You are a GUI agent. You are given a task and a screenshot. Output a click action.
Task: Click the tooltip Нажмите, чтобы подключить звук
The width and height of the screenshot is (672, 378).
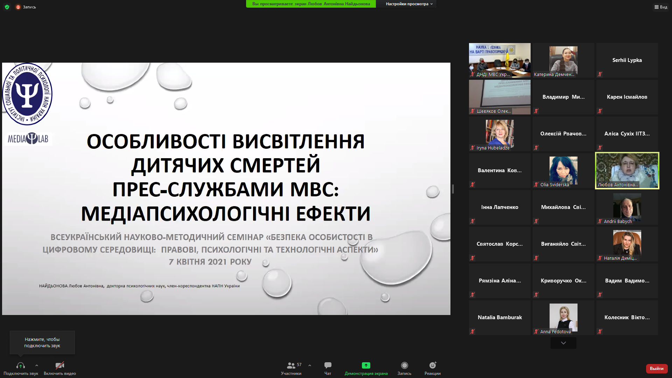pyautogui.click(x=42, y=342)
